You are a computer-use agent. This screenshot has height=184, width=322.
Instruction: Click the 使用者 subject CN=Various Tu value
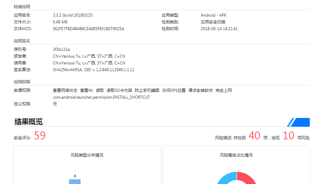89,63
